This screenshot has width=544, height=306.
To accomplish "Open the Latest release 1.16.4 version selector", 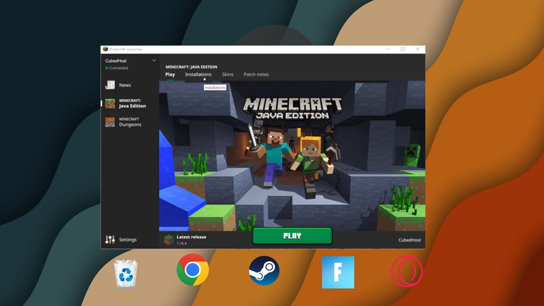I will tap(186, 240).
